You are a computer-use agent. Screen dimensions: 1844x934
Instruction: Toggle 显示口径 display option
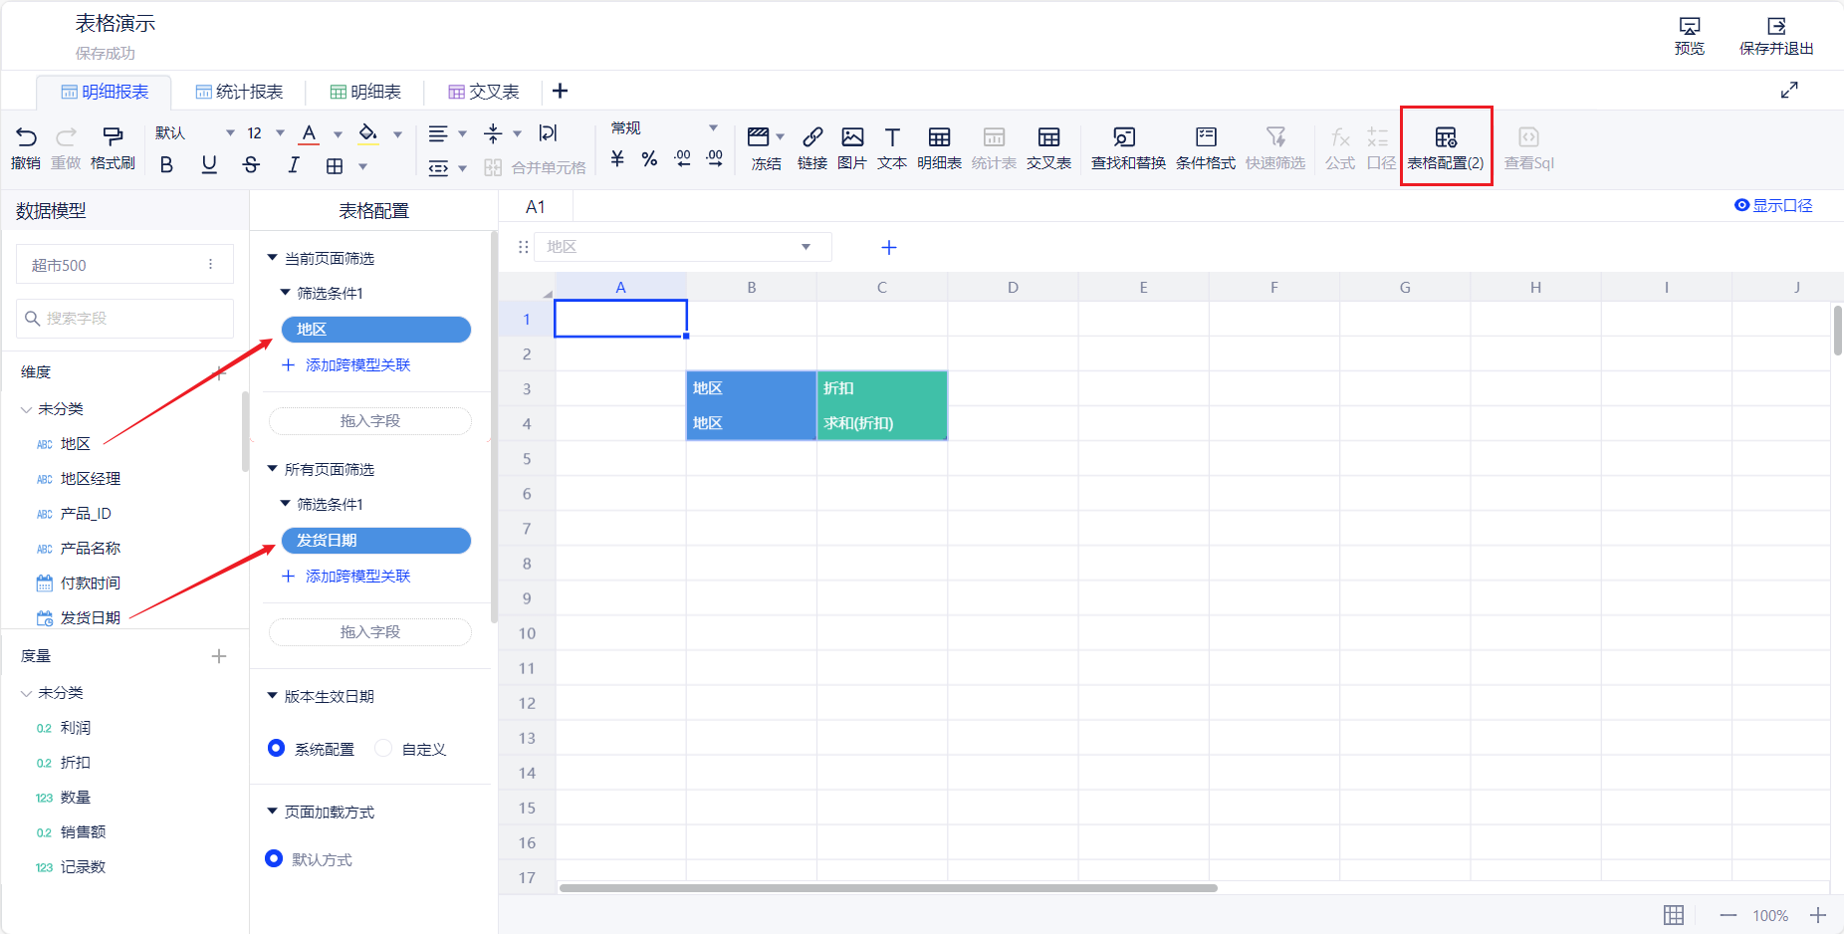pos(1773,205)
